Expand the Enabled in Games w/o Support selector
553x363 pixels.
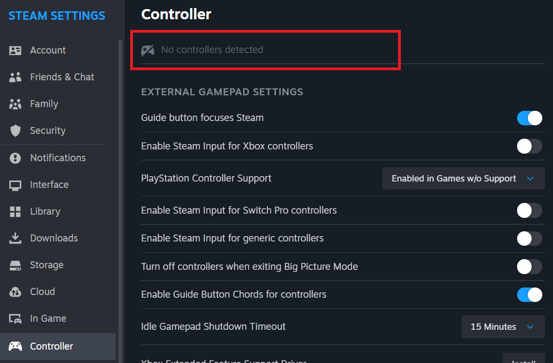coord(463,178)
